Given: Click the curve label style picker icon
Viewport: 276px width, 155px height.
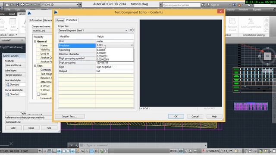Looking at the screenshot, I should (8, 94).
